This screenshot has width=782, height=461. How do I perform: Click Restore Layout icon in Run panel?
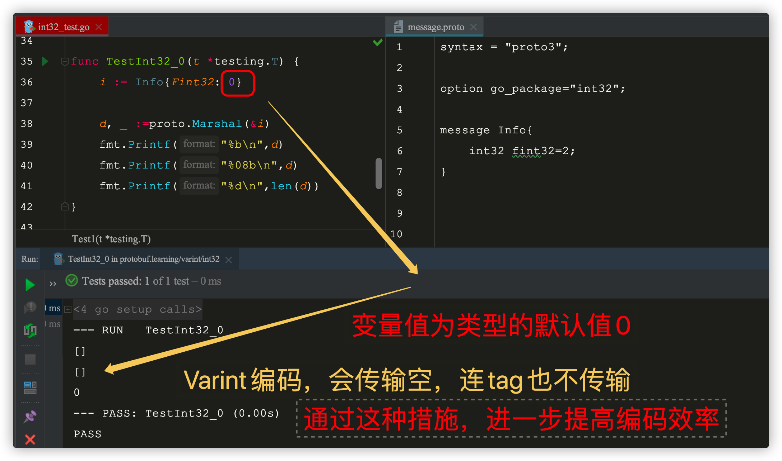coord(30,388)
